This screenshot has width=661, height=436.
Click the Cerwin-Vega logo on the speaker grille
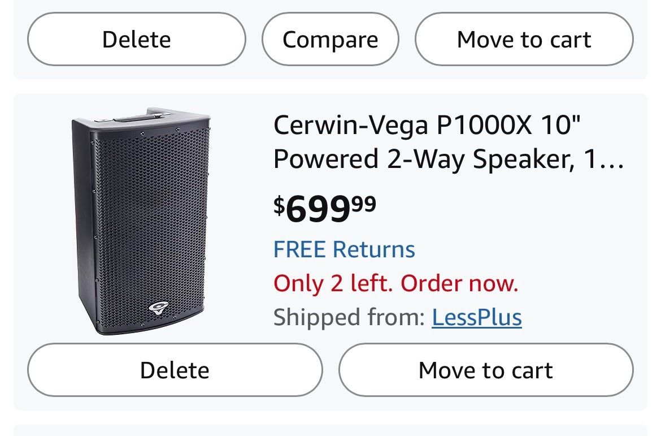tap(159, 308)
